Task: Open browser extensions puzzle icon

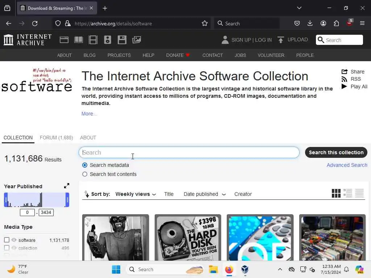Action: pyautogui.click(x=336, y=23)
